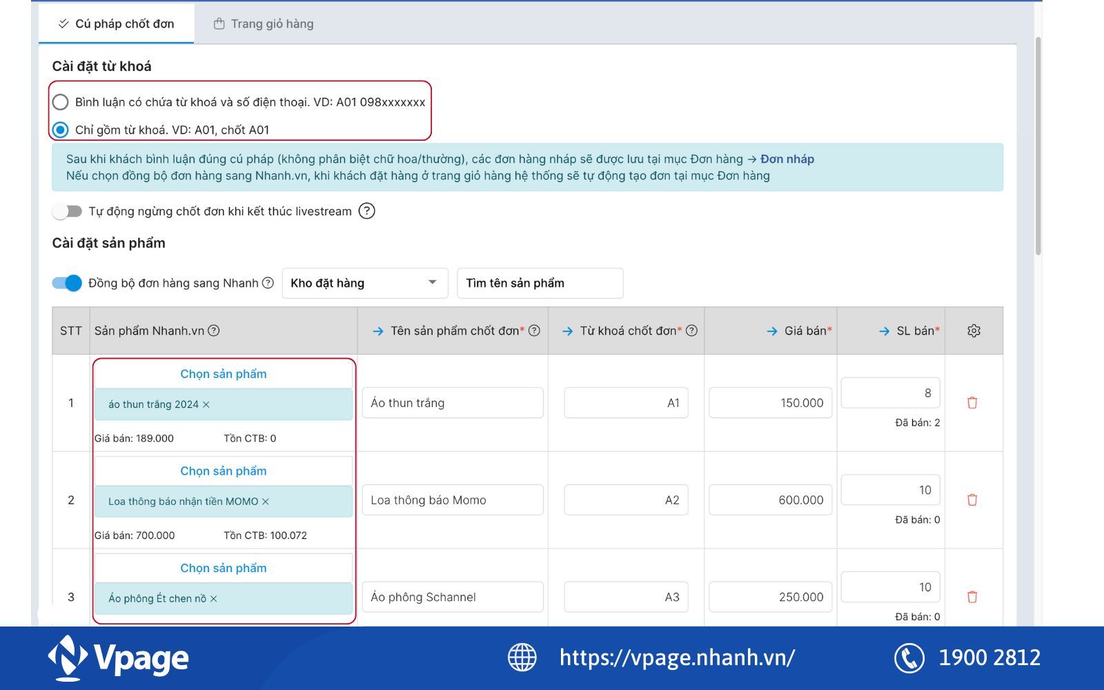The image size is (1104, 690).
Task: Open the Cú pháp chốt đơn tab
Action: click(x=116, y=23)
